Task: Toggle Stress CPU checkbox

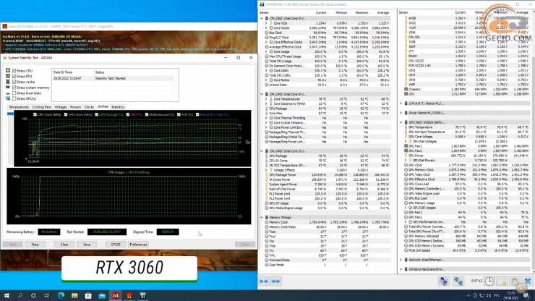Action: coord(14,71)
